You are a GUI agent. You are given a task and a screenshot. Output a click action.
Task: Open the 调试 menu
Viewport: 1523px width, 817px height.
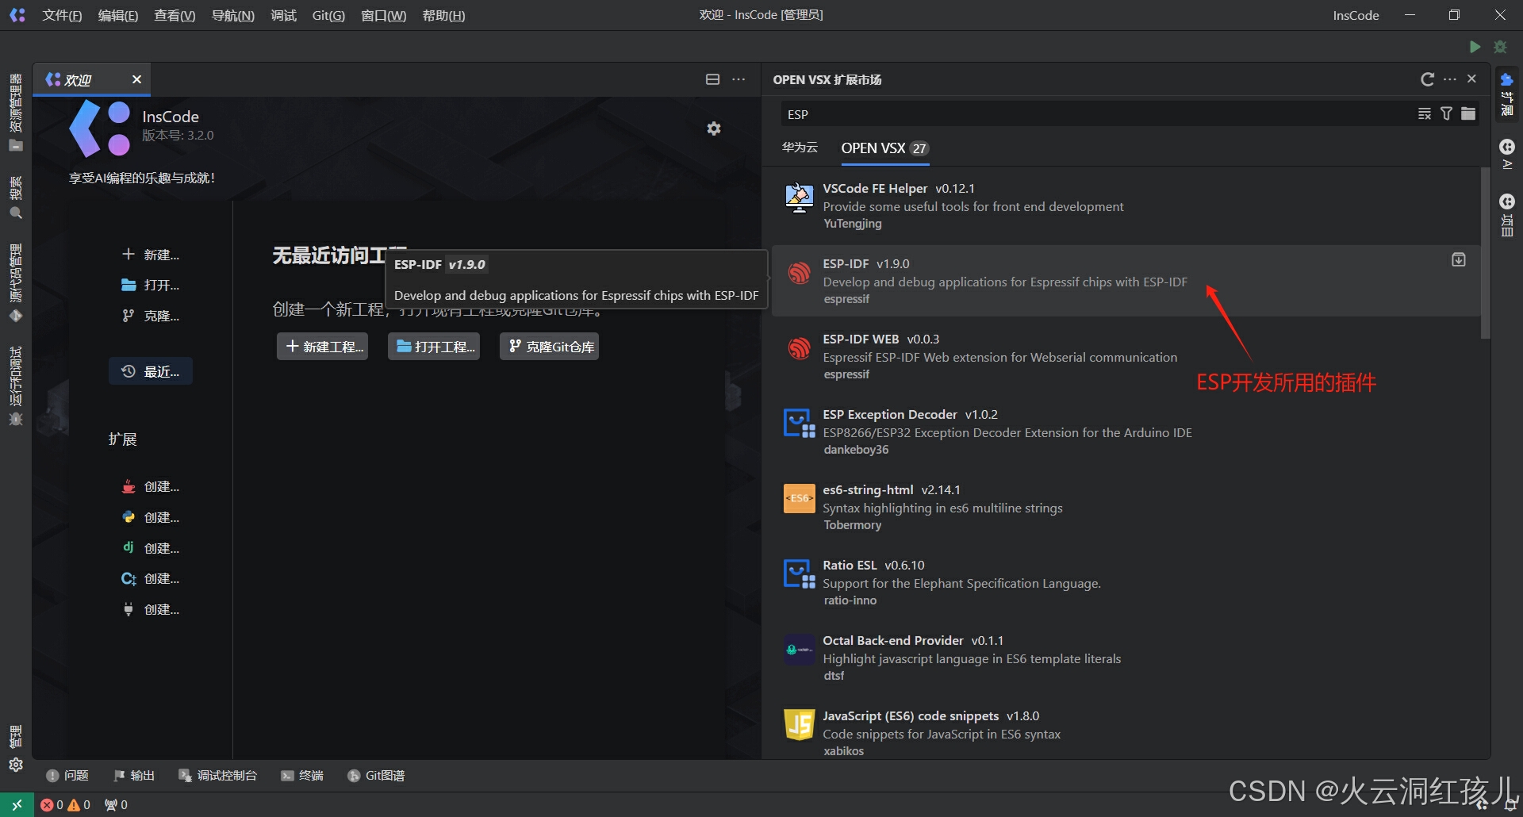pos(283,16)
